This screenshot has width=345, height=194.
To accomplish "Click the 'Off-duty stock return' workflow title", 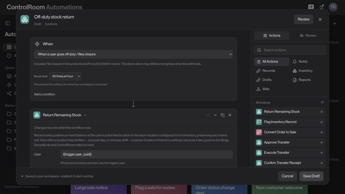I will pos(54,17).
